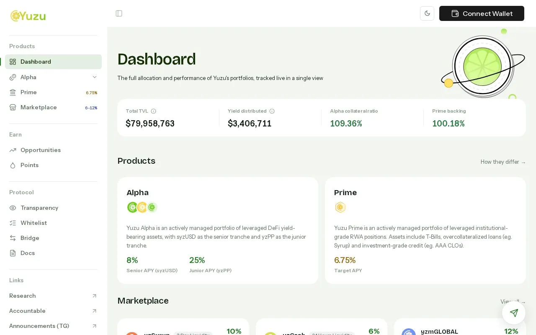Click the Points droplet icon

[x=13, y=165]
